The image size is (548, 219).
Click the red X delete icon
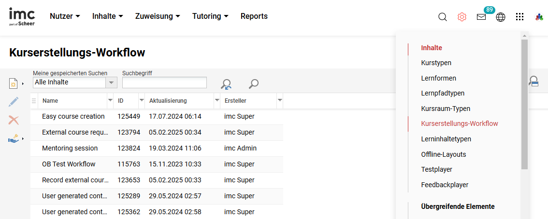(x=14, y=120)
